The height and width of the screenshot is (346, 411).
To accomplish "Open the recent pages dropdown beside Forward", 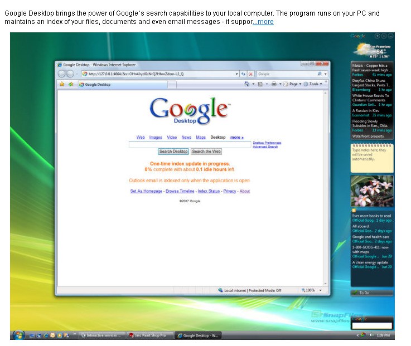I will [x=76, y=74].
